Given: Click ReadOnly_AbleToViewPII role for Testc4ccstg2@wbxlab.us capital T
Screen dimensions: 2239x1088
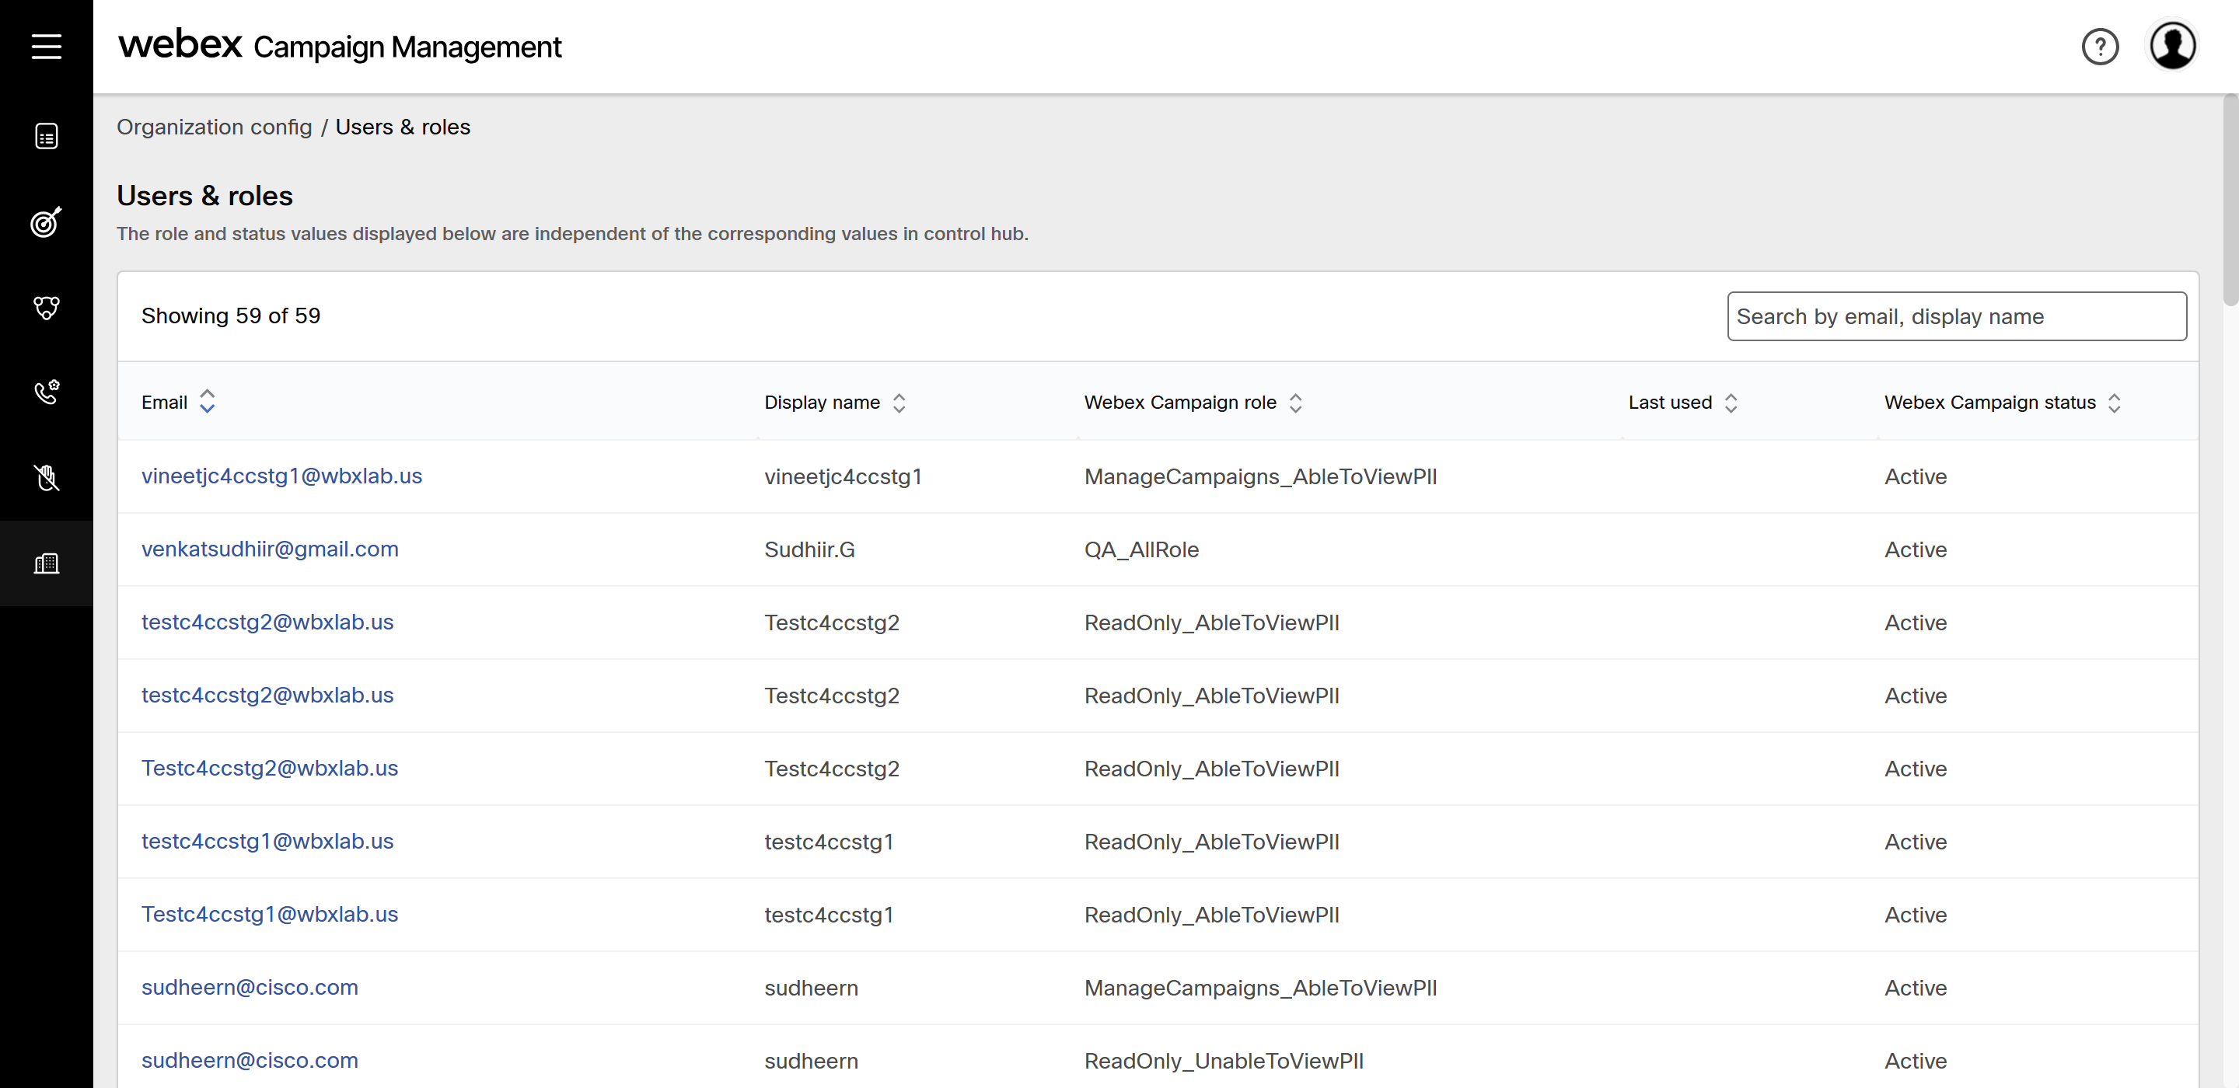Looking at the screenshot, I should click(x=1212, y=769).
